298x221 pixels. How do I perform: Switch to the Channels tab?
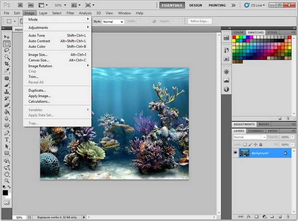[256, 131]
